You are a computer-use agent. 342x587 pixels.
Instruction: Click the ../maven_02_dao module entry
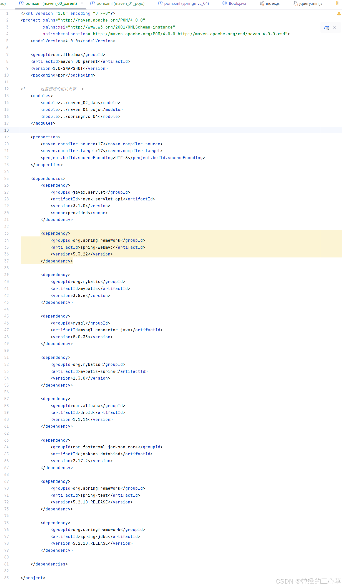click(x=80, y=103)
